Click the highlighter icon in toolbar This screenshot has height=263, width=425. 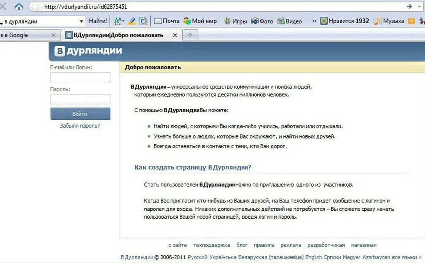coord(132,21)
